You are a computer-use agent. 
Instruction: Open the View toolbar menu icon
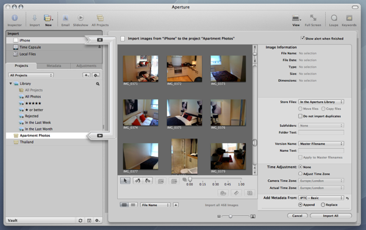coord(296,18)
